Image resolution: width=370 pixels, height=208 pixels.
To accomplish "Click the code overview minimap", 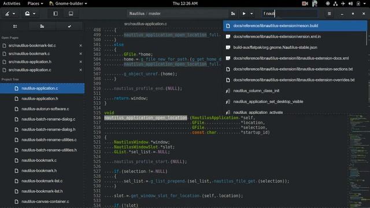I will [358, 161].
